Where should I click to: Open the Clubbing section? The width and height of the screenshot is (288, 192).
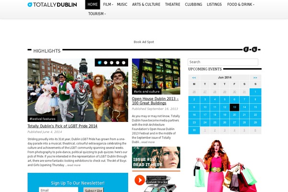(x=193, y=4)
